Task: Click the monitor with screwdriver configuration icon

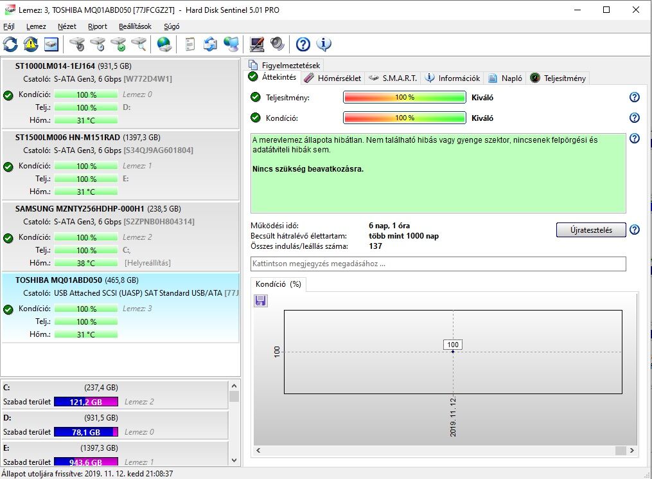Action: click(x=257, y=44)
